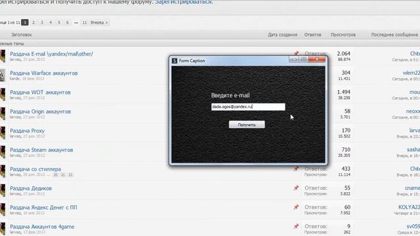Click the Введите e-mail label in the dialog
Viewport: 420px width, 236px height.
[x=230, y=95]
